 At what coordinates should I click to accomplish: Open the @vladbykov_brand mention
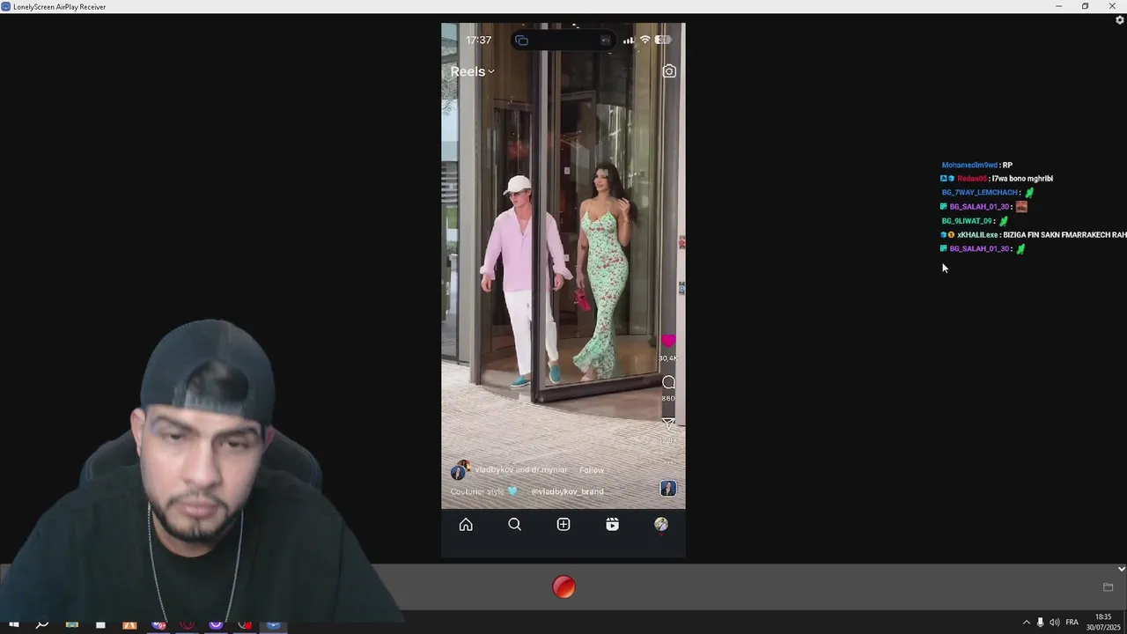click(567, 491)
